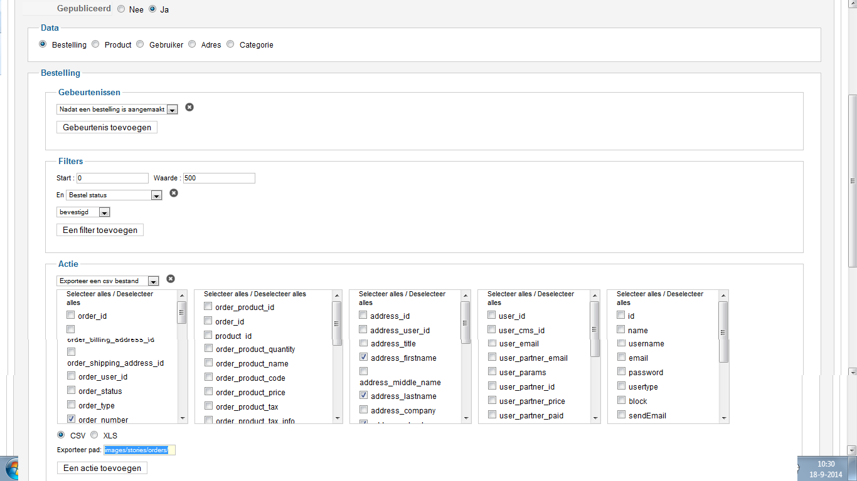Image resolution: width=857 pixels, height=481 pixels.
Task: Delete the Bestel status filter row
Action: 174,193
